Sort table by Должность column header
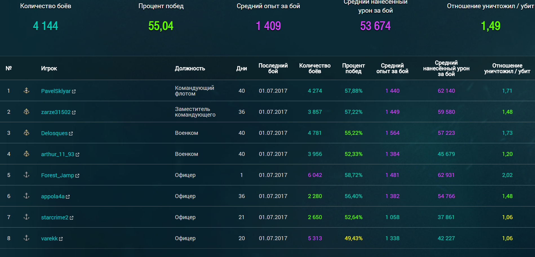535x257 pixels. point(190,68)
